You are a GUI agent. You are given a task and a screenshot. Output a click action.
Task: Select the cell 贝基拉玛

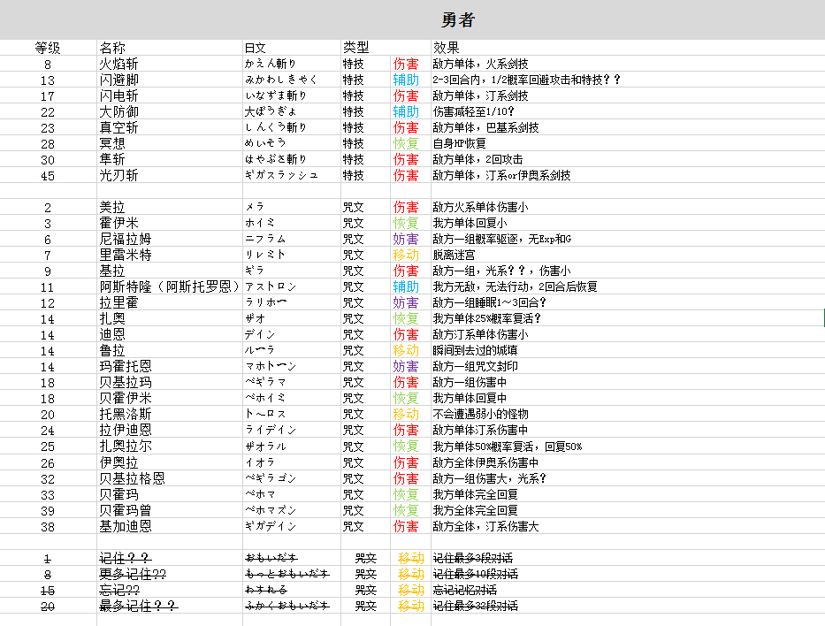(x=126, y=383)
